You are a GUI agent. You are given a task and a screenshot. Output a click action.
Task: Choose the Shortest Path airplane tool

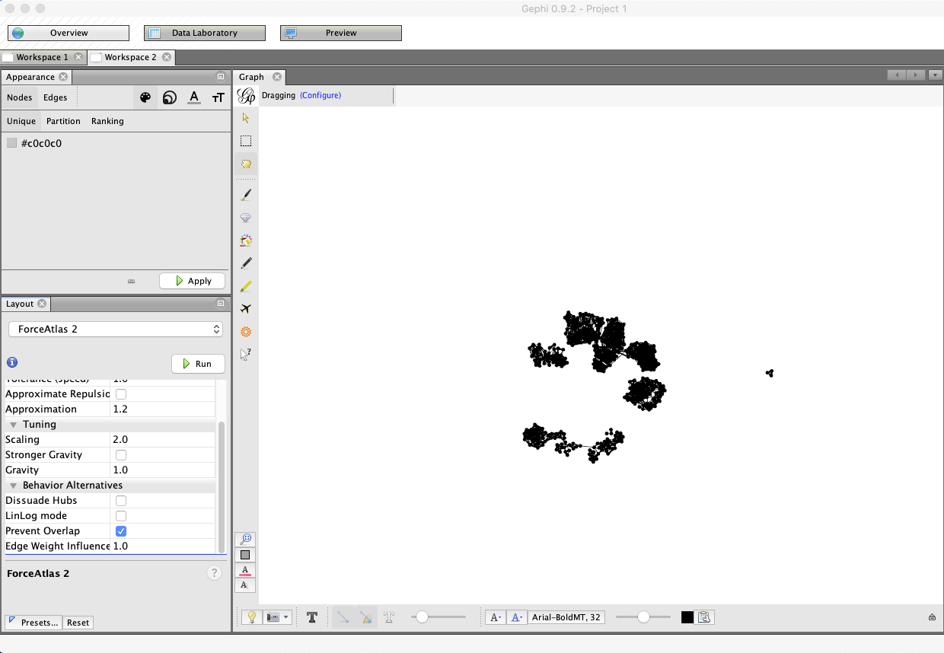245,308
